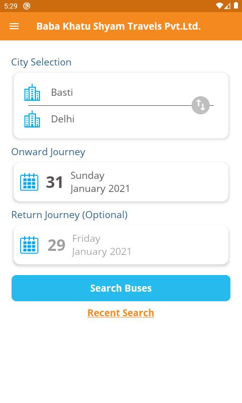Image resolution: width=242 pixels, height=403 pixels.
Task: Open the Recent Search link
Action: pyautogui.click(x=120, y=313)
